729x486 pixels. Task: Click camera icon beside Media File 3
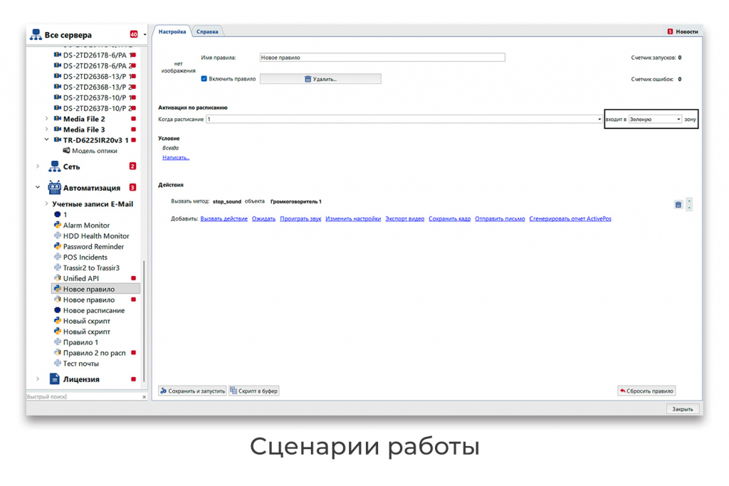[x=58, y=130]
